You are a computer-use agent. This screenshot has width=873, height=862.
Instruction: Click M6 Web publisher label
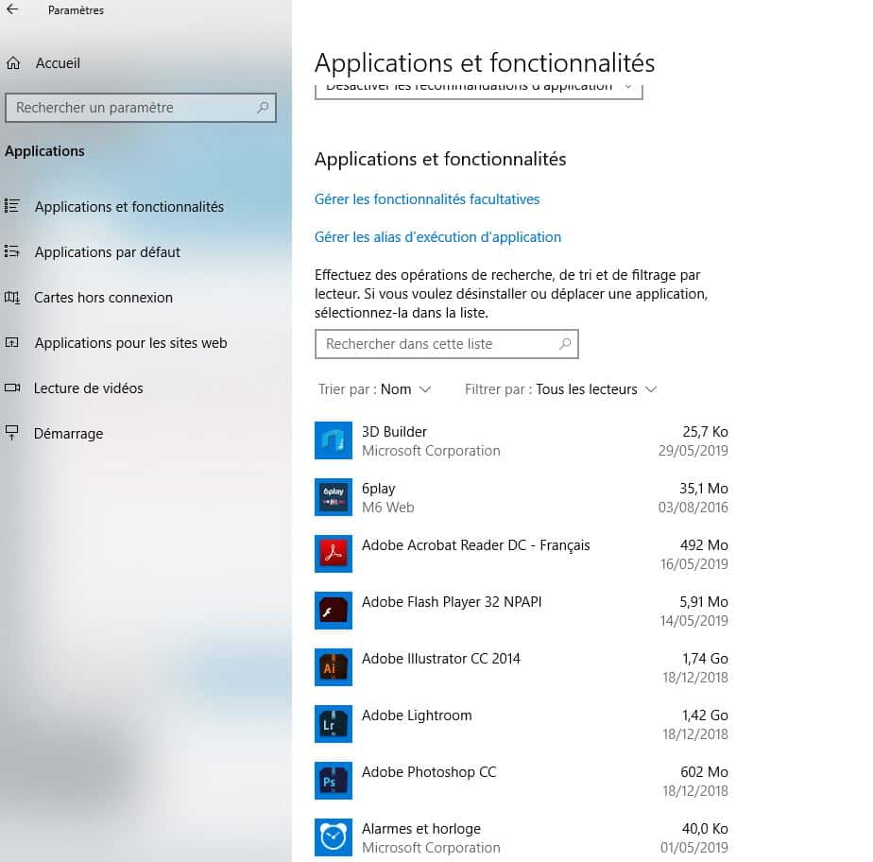pyautogui.click(x=388, y=508)
